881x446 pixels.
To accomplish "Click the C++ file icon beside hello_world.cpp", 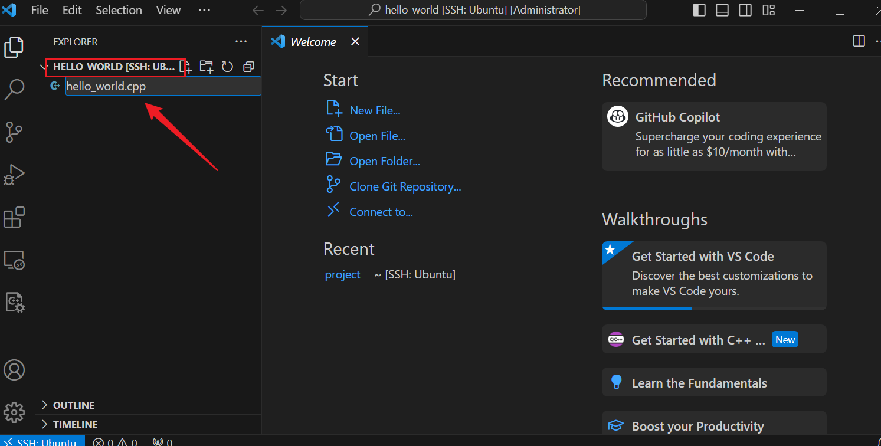I will pos(55,86).
